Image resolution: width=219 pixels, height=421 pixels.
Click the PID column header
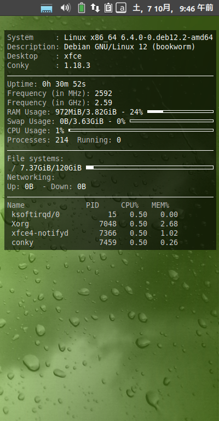point(93,206)
